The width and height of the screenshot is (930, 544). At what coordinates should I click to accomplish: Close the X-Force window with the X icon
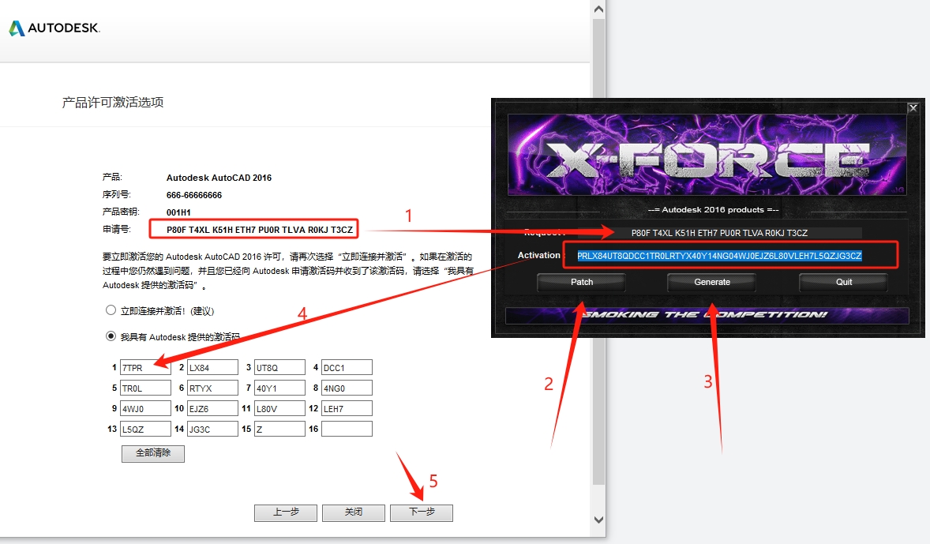coord(913,108)
